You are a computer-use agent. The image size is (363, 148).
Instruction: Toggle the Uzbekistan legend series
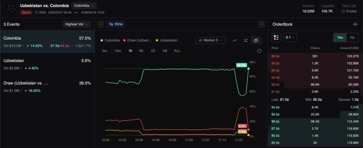coord(166,40)
